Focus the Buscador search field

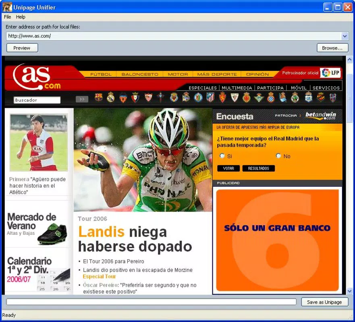37,100
